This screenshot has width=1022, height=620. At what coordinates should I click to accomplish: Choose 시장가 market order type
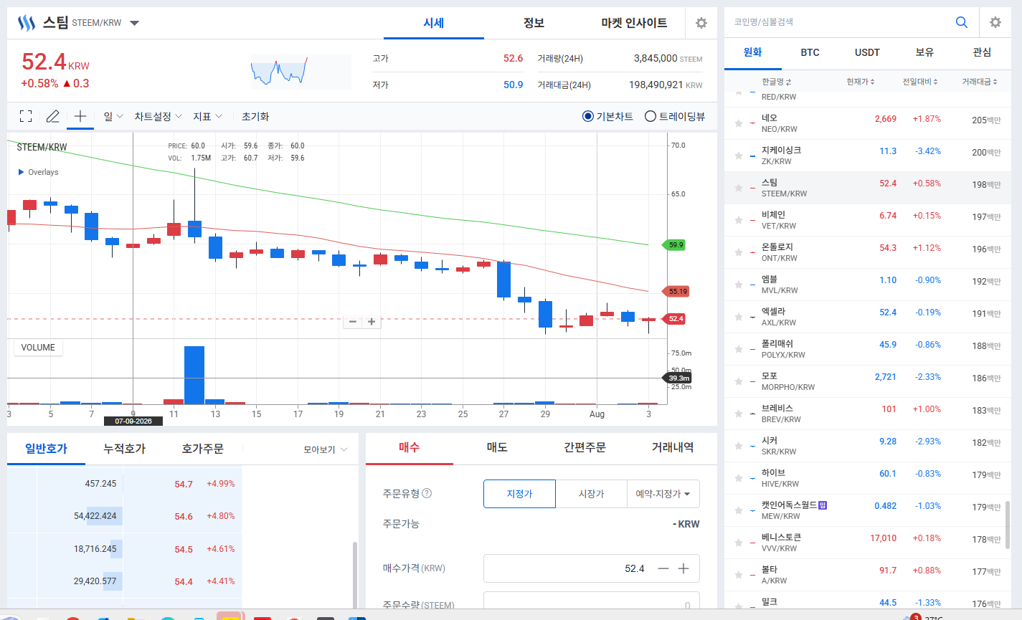pos(591,494)
